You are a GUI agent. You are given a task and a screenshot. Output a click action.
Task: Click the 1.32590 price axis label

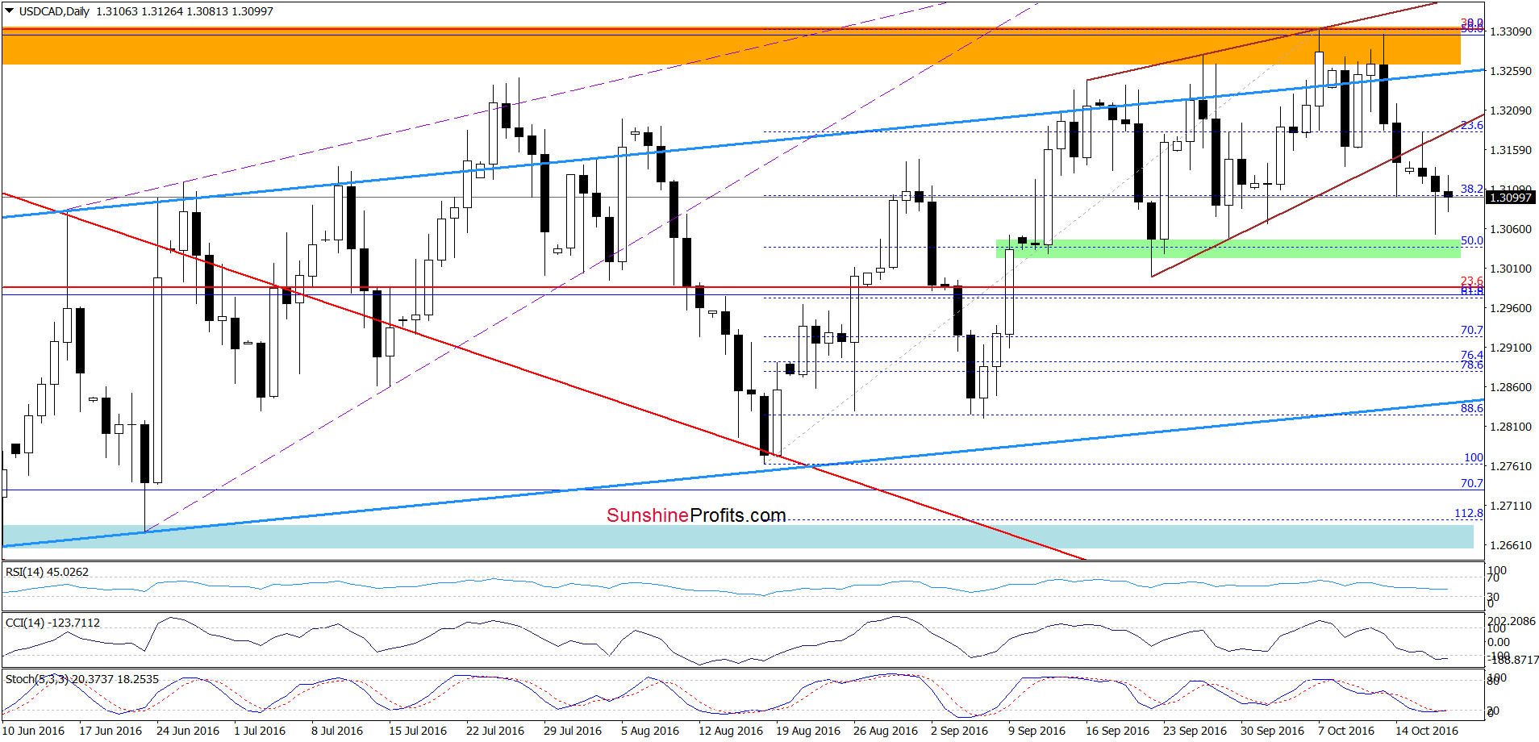1510,71
